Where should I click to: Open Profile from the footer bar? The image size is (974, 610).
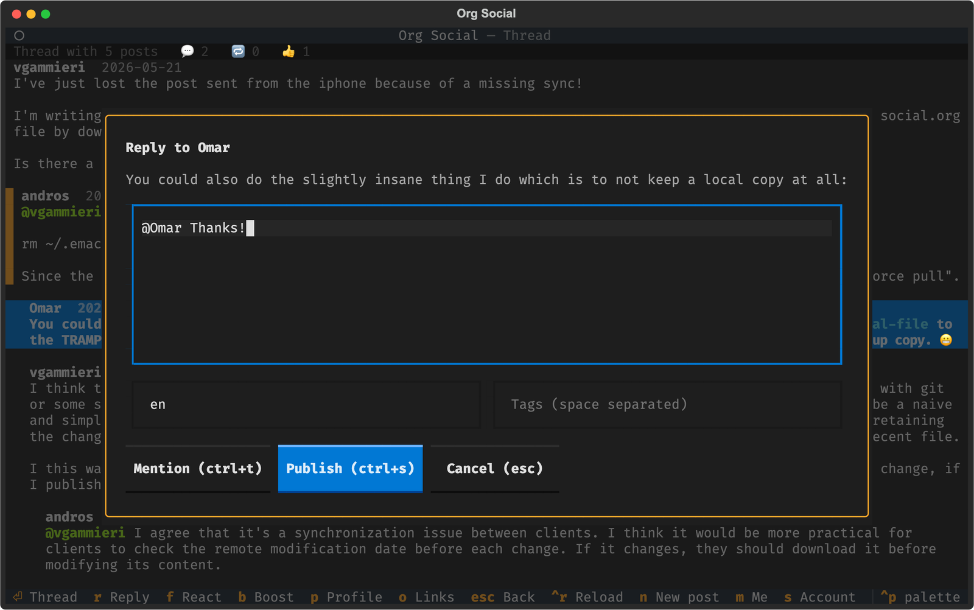point(346,597)
